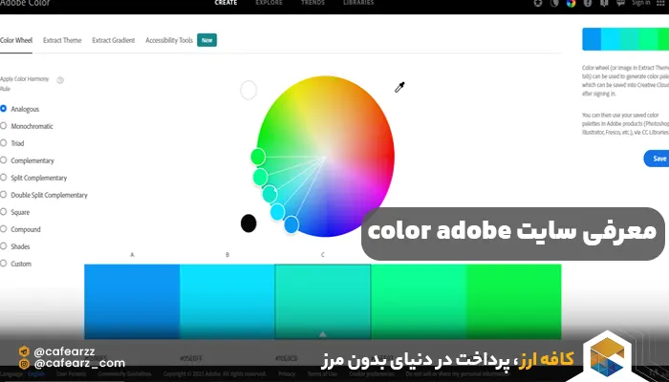Select the teal swatch labeled C
669x382 pixels.
tap(323, 302)
